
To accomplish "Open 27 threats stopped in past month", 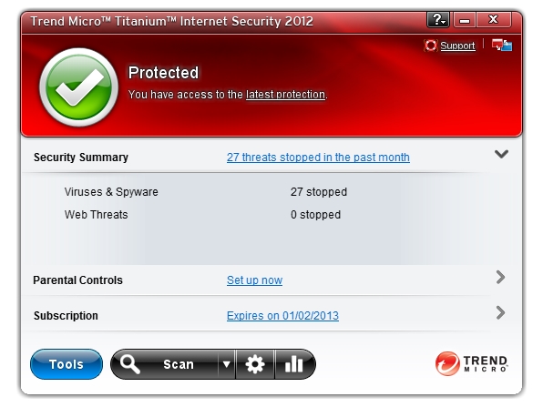I will (318, 158).
